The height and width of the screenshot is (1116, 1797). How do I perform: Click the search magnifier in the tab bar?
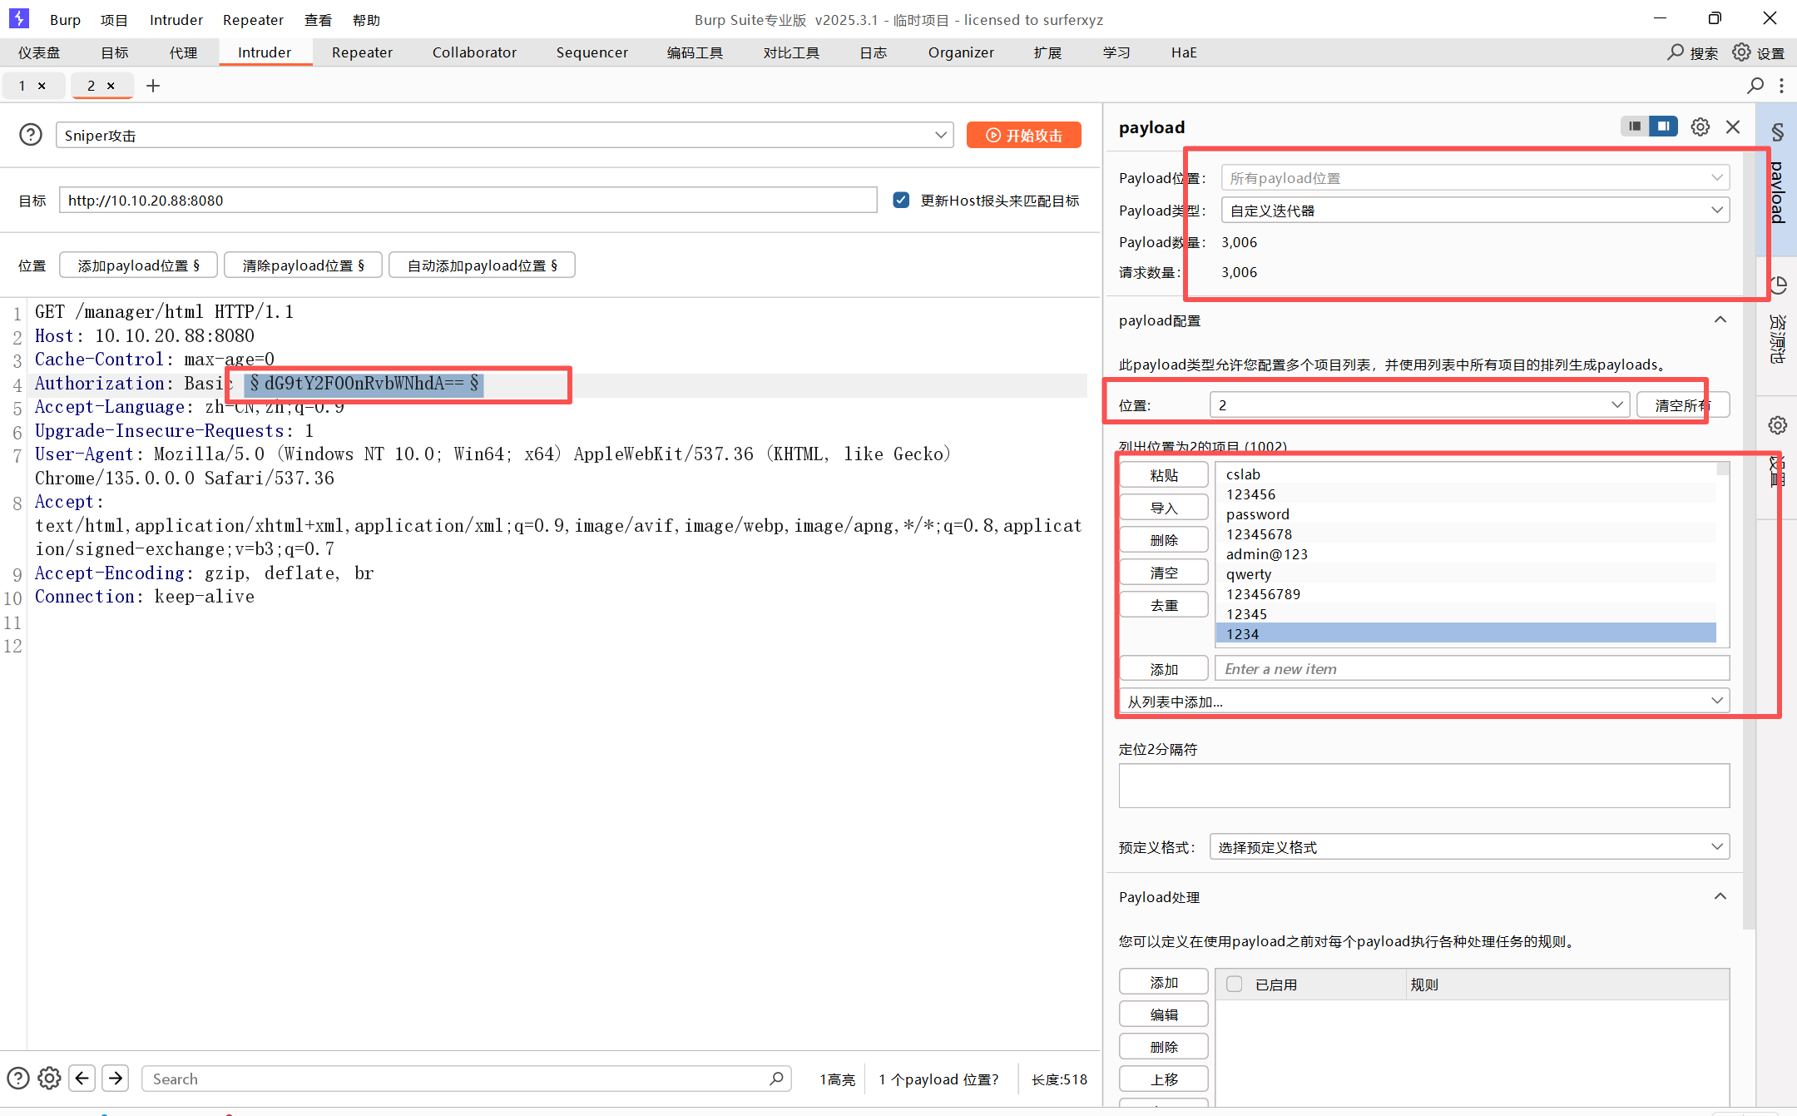[x=1755, y=86]
